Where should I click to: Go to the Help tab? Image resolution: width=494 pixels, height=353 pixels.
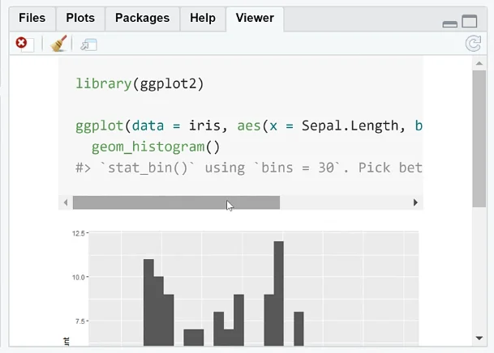[x=203, y=18]
